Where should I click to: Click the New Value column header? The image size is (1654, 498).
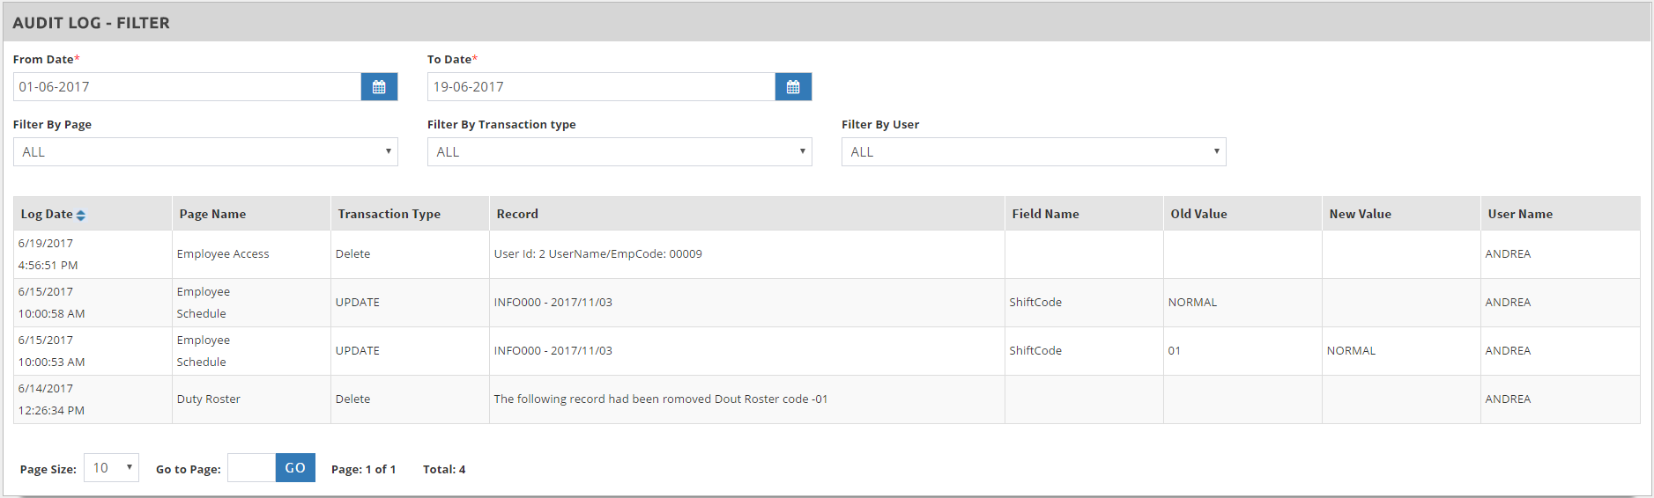[x=1360, y=214]
